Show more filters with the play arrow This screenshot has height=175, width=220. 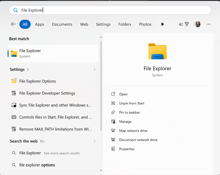tap(162, 24)
